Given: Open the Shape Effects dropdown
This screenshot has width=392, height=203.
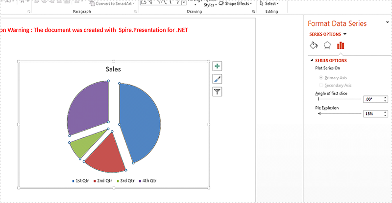Looking at the screenshot, I should point(236,3).
